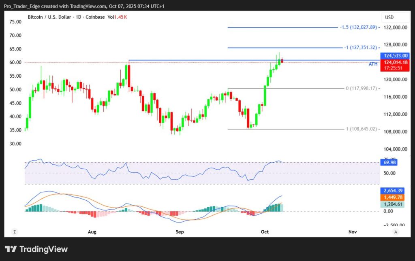Click the 1,204.61 histogram value label
The height and width of the screenshot is (261, 415).
[x=394, y=204]
